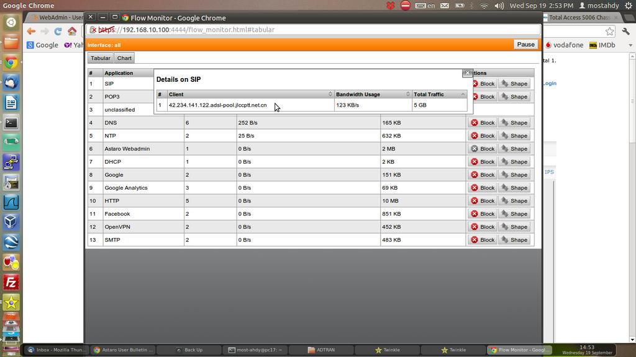Screen dimensions: 636x357
Task: Open the Wi-Fi network indicator
Action: point(484,6)
